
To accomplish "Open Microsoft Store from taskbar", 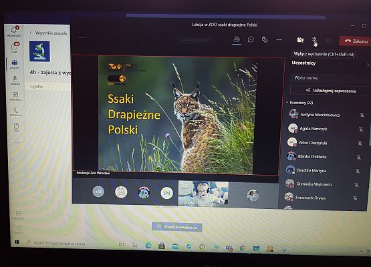I will point(162,246).
